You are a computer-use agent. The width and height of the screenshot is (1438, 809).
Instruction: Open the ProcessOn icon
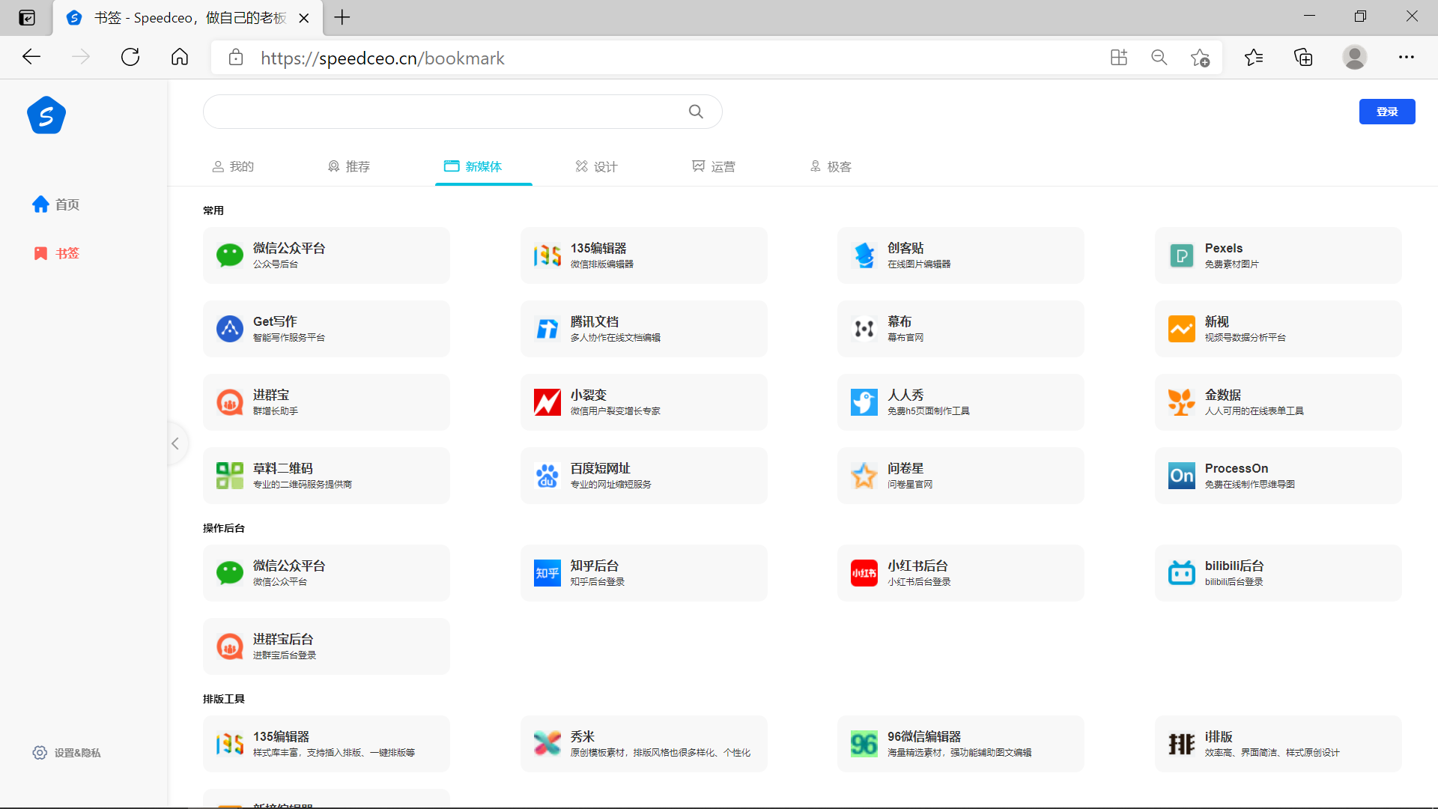(1182, 476)
